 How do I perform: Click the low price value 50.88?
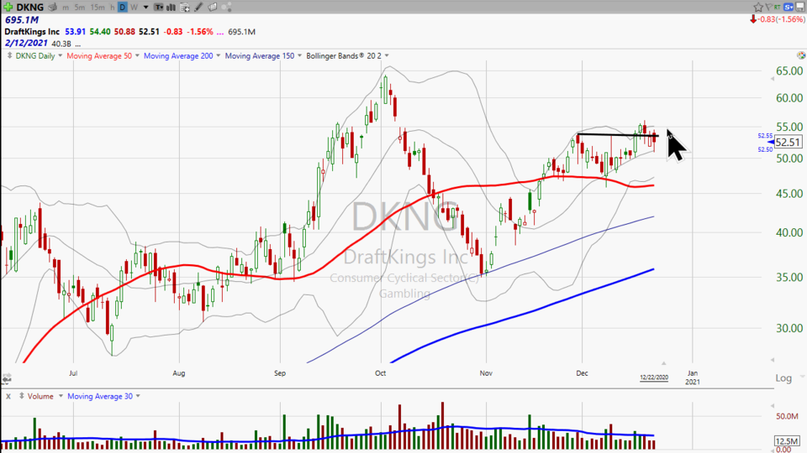(124, 31)
